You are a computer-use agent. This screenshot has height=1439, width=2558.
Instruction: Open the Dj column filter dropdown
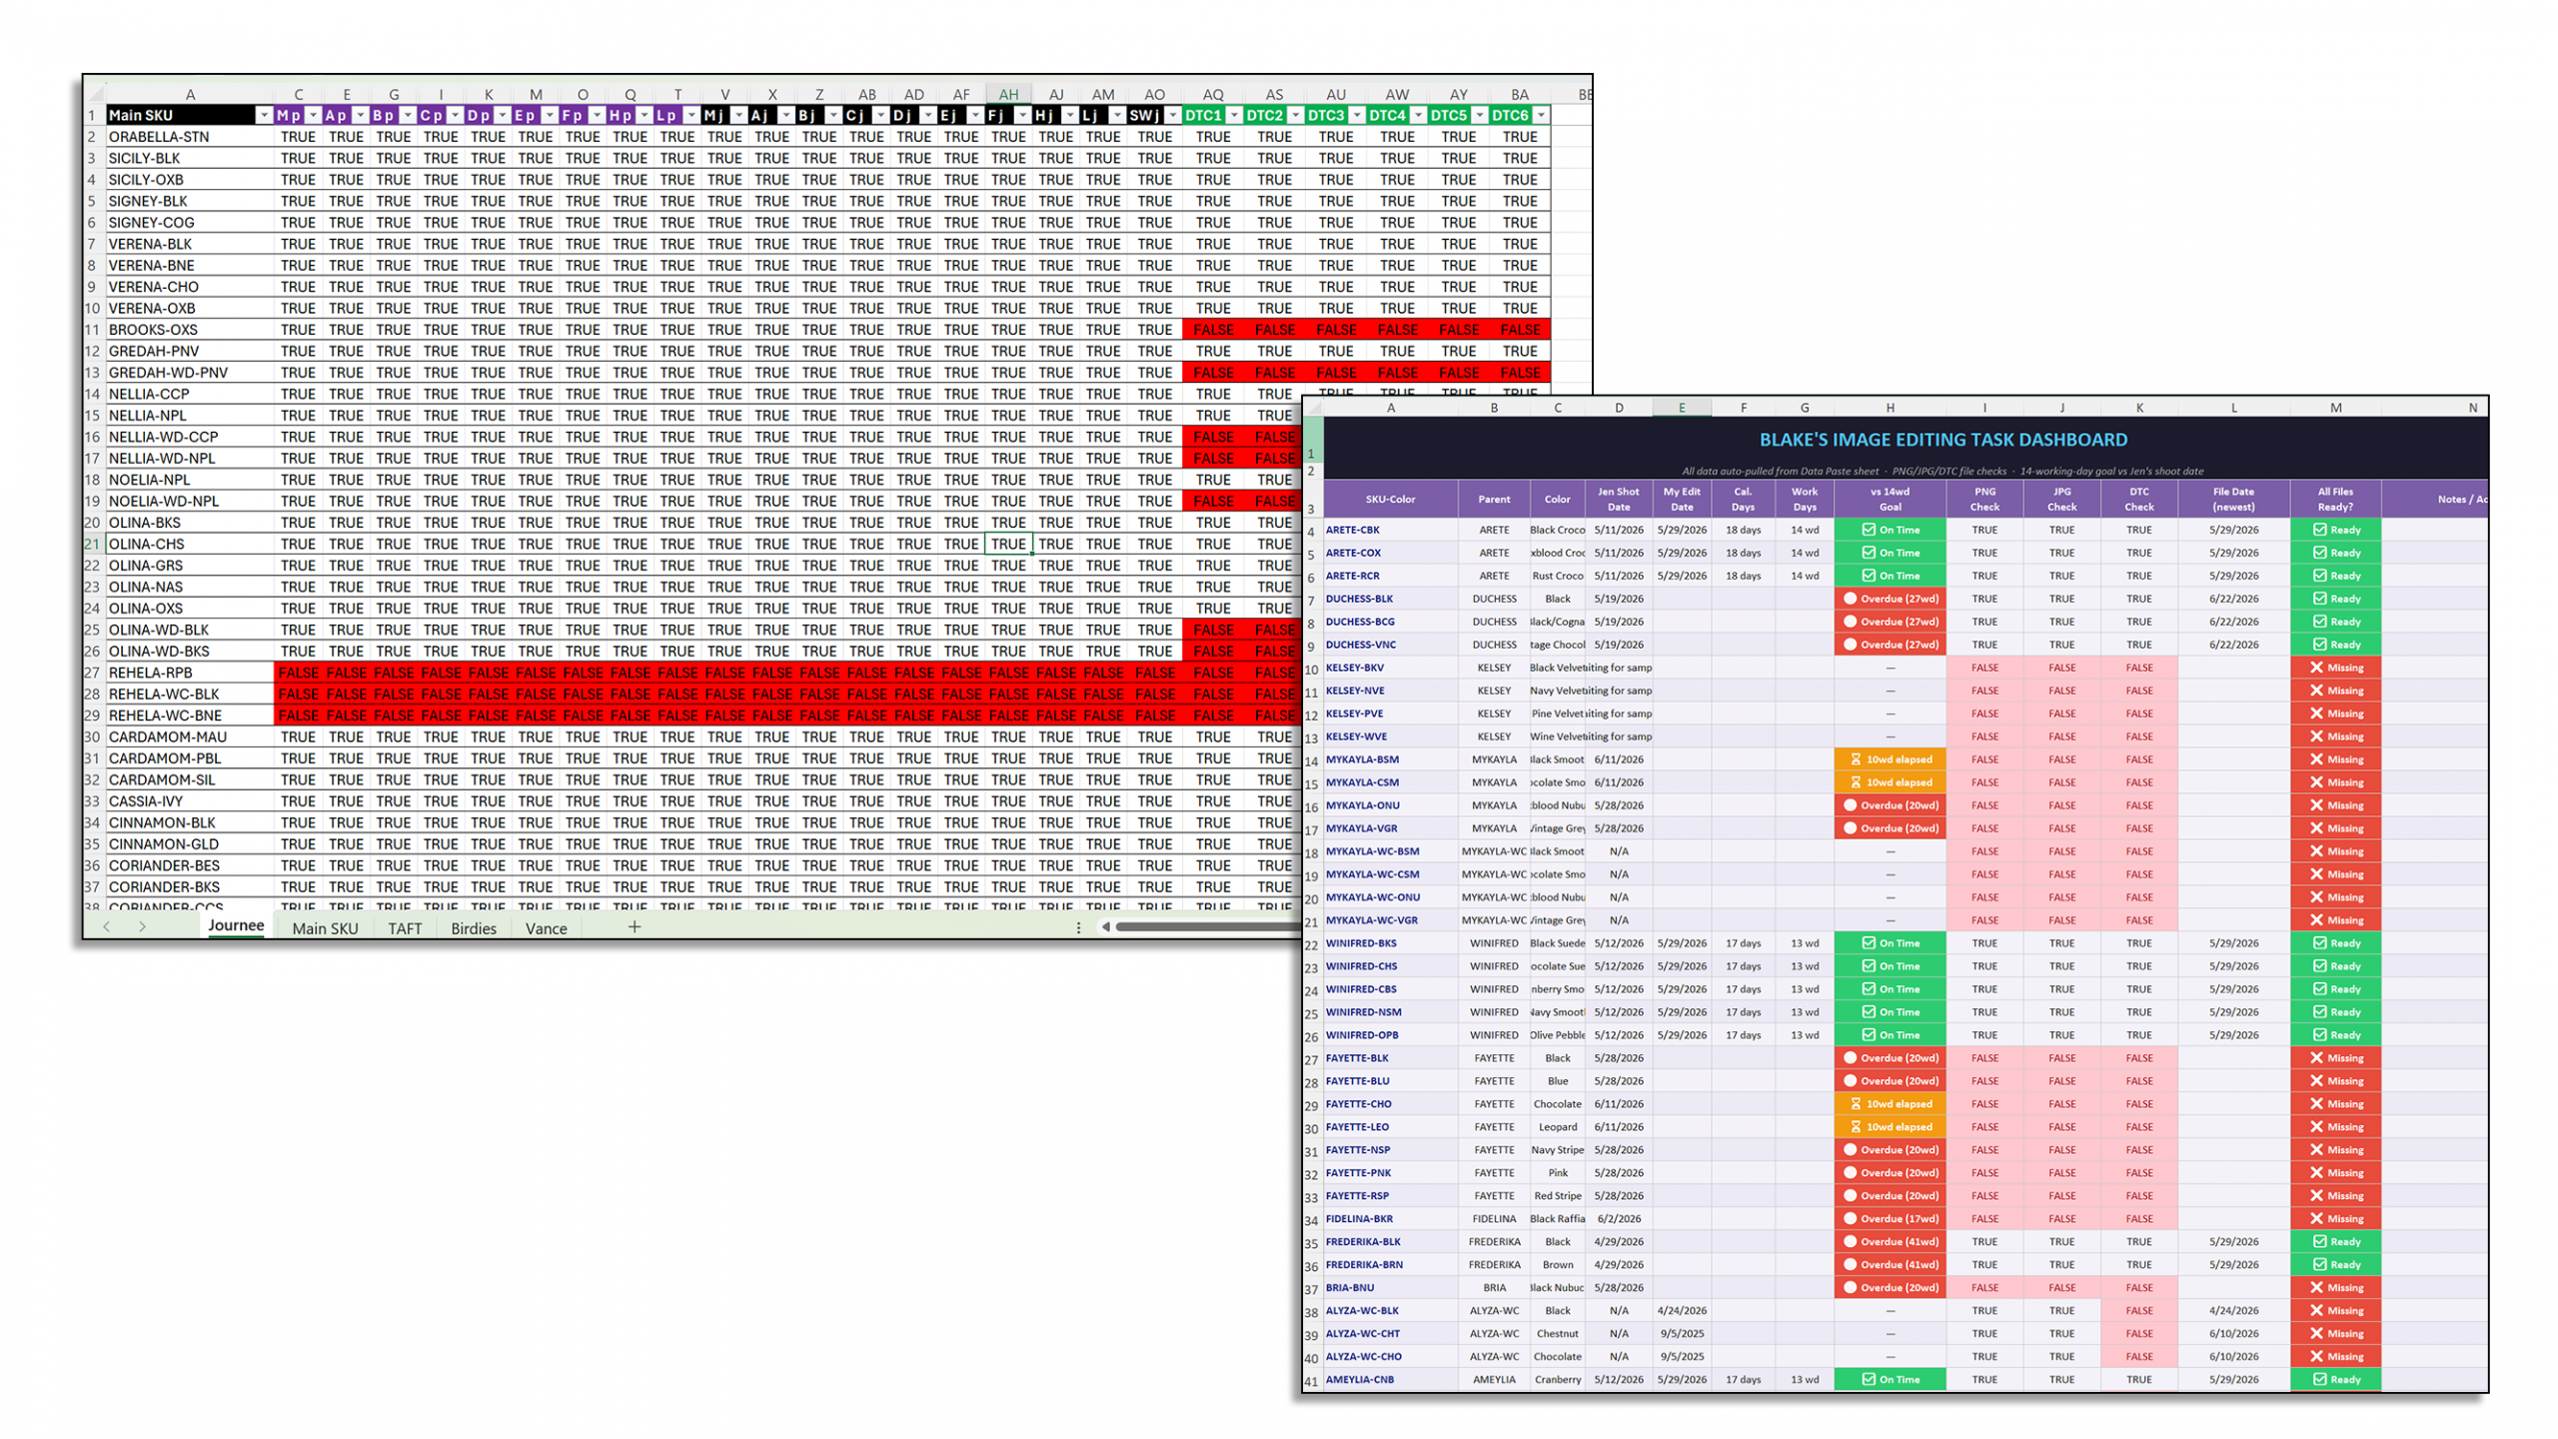point(928,116)
